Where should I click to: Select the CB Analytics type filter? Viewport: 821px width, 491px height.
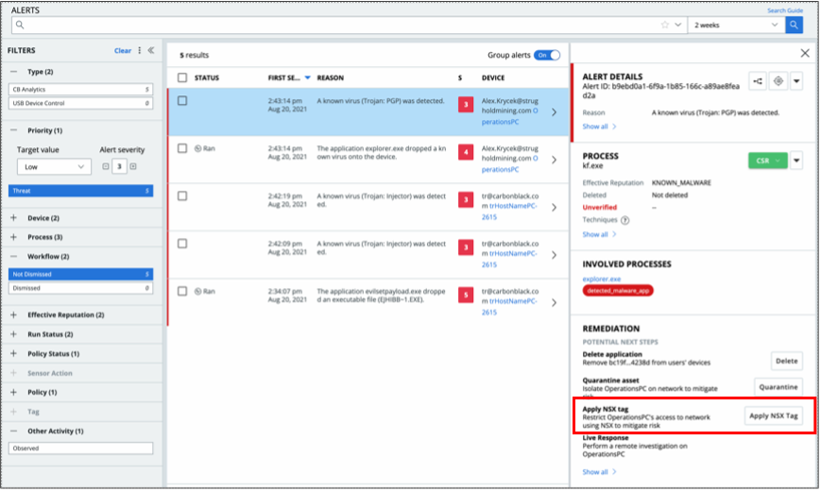[x=80, y=90]
